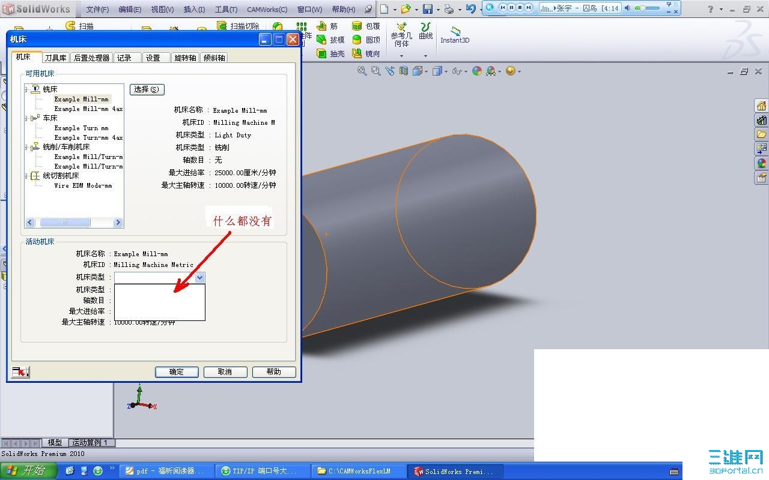Toggle the Instant3D tool
This screenshot has height=480, width=769.
(455, 35)
